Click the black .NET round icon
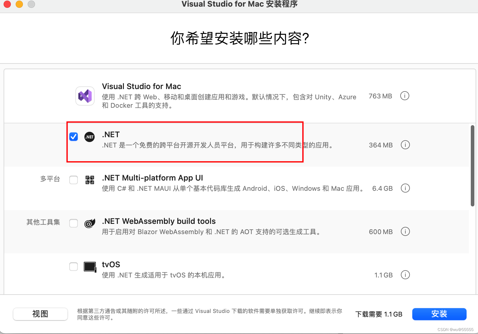 [x=90, y=137]
